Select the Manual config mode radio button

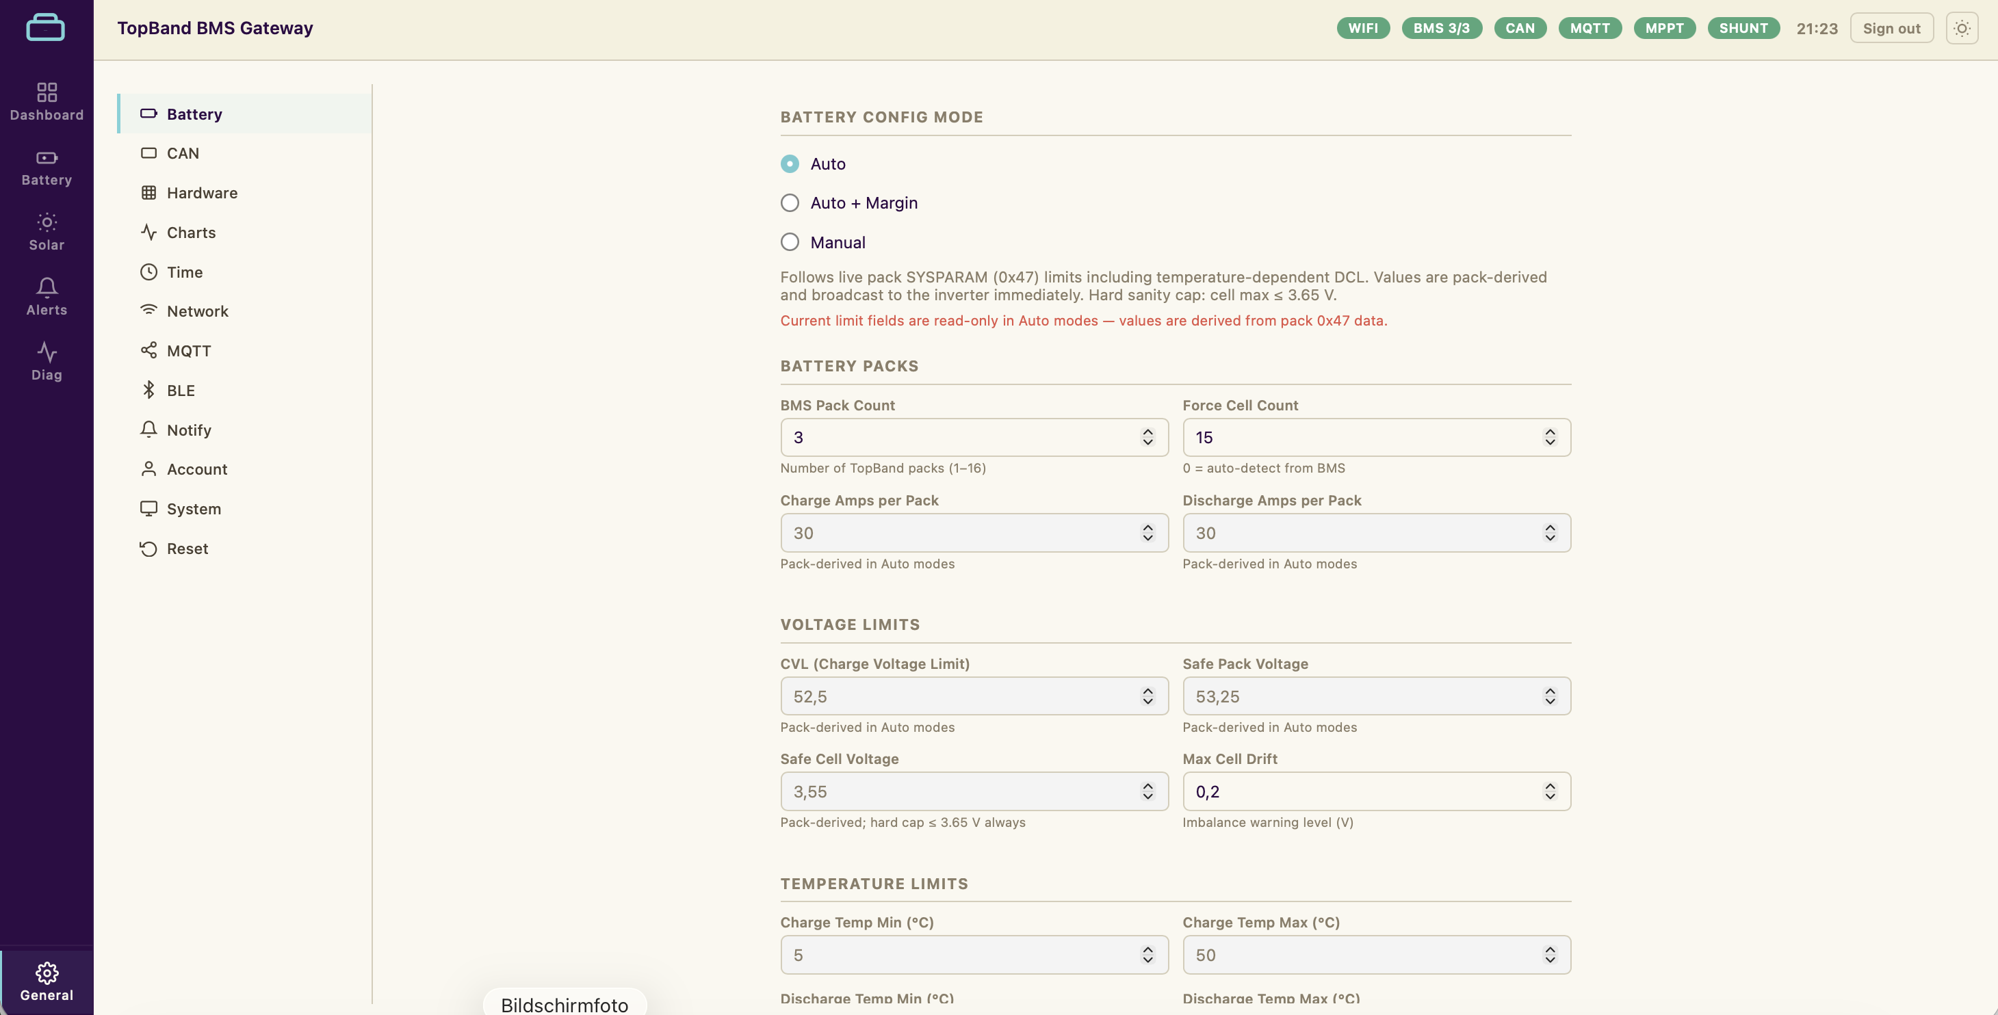pos(790,243)
